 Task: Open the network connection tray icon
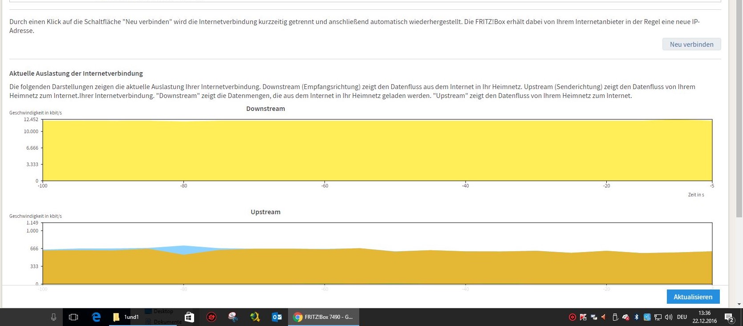pyautogui.click(x=658, y=317)
